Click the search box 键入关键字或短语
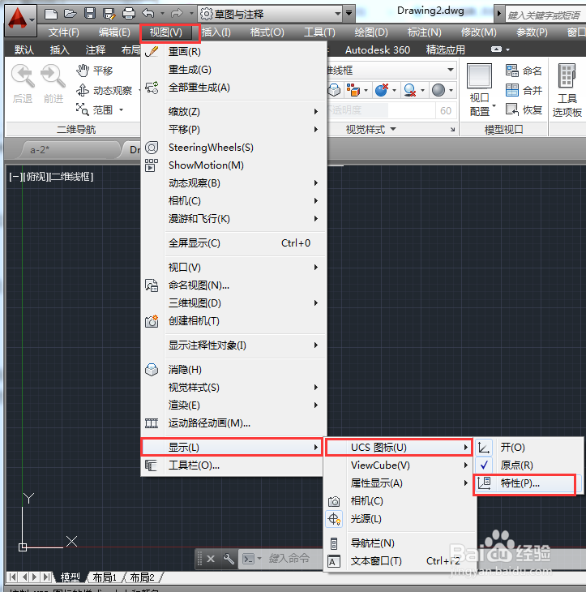 [545, 15]
